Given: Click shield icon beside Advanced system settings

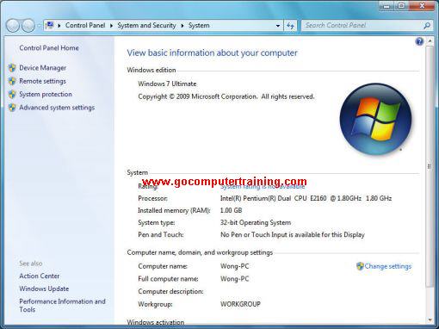Looking at the screenshot, I should 12,108.
